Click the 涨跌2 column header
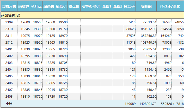 (118, 6)
